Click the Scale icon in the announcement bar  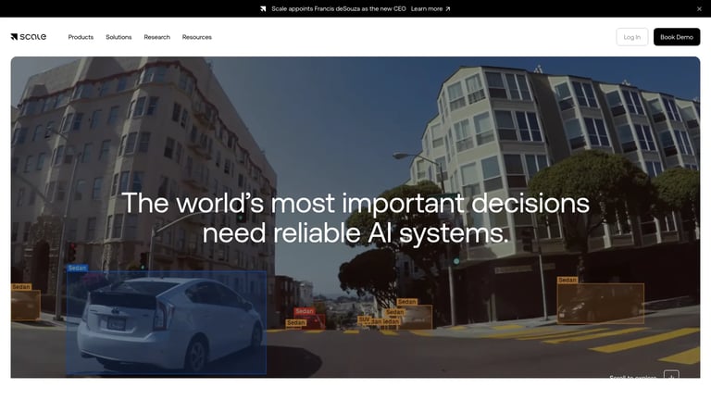(x=263, y=8)
